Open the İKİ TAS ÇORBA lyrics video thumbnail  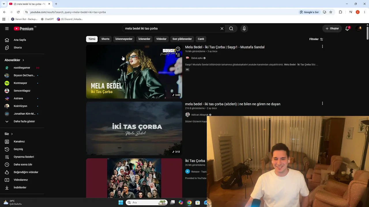(134, 129)
